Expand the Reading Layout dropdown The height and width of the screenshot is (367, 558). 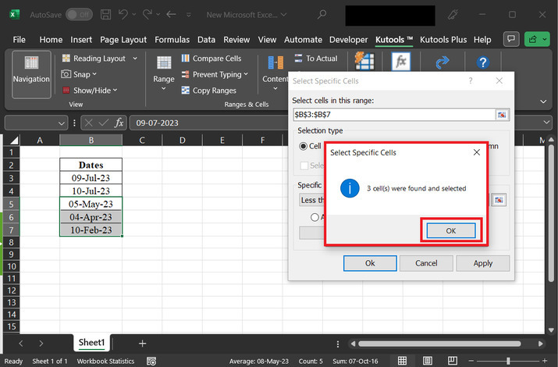click(x=135, y=59)
